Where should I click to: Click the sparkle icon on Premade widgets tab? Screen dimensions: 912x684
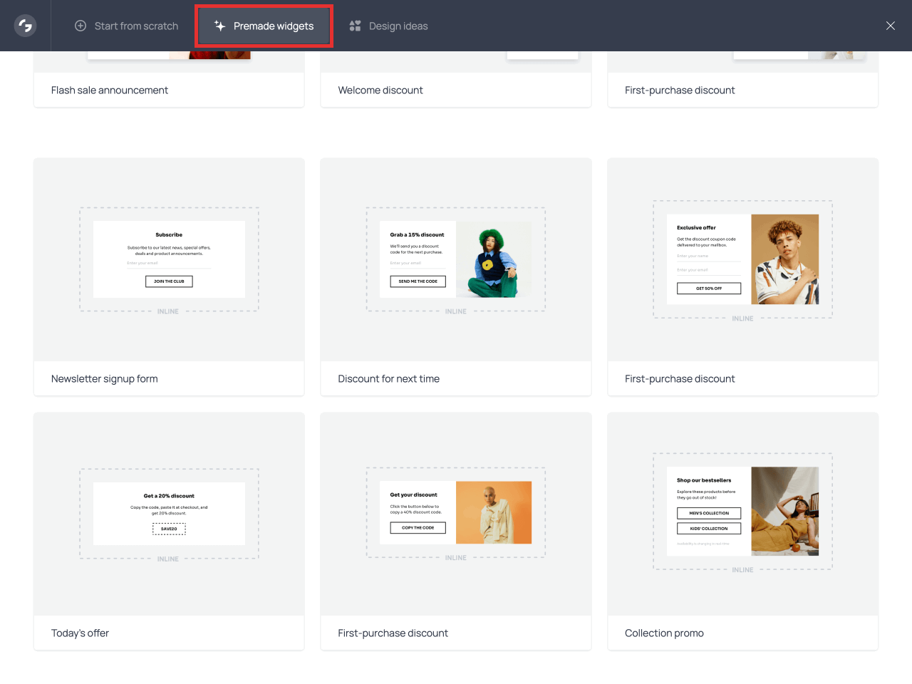(x=220, y=26)
